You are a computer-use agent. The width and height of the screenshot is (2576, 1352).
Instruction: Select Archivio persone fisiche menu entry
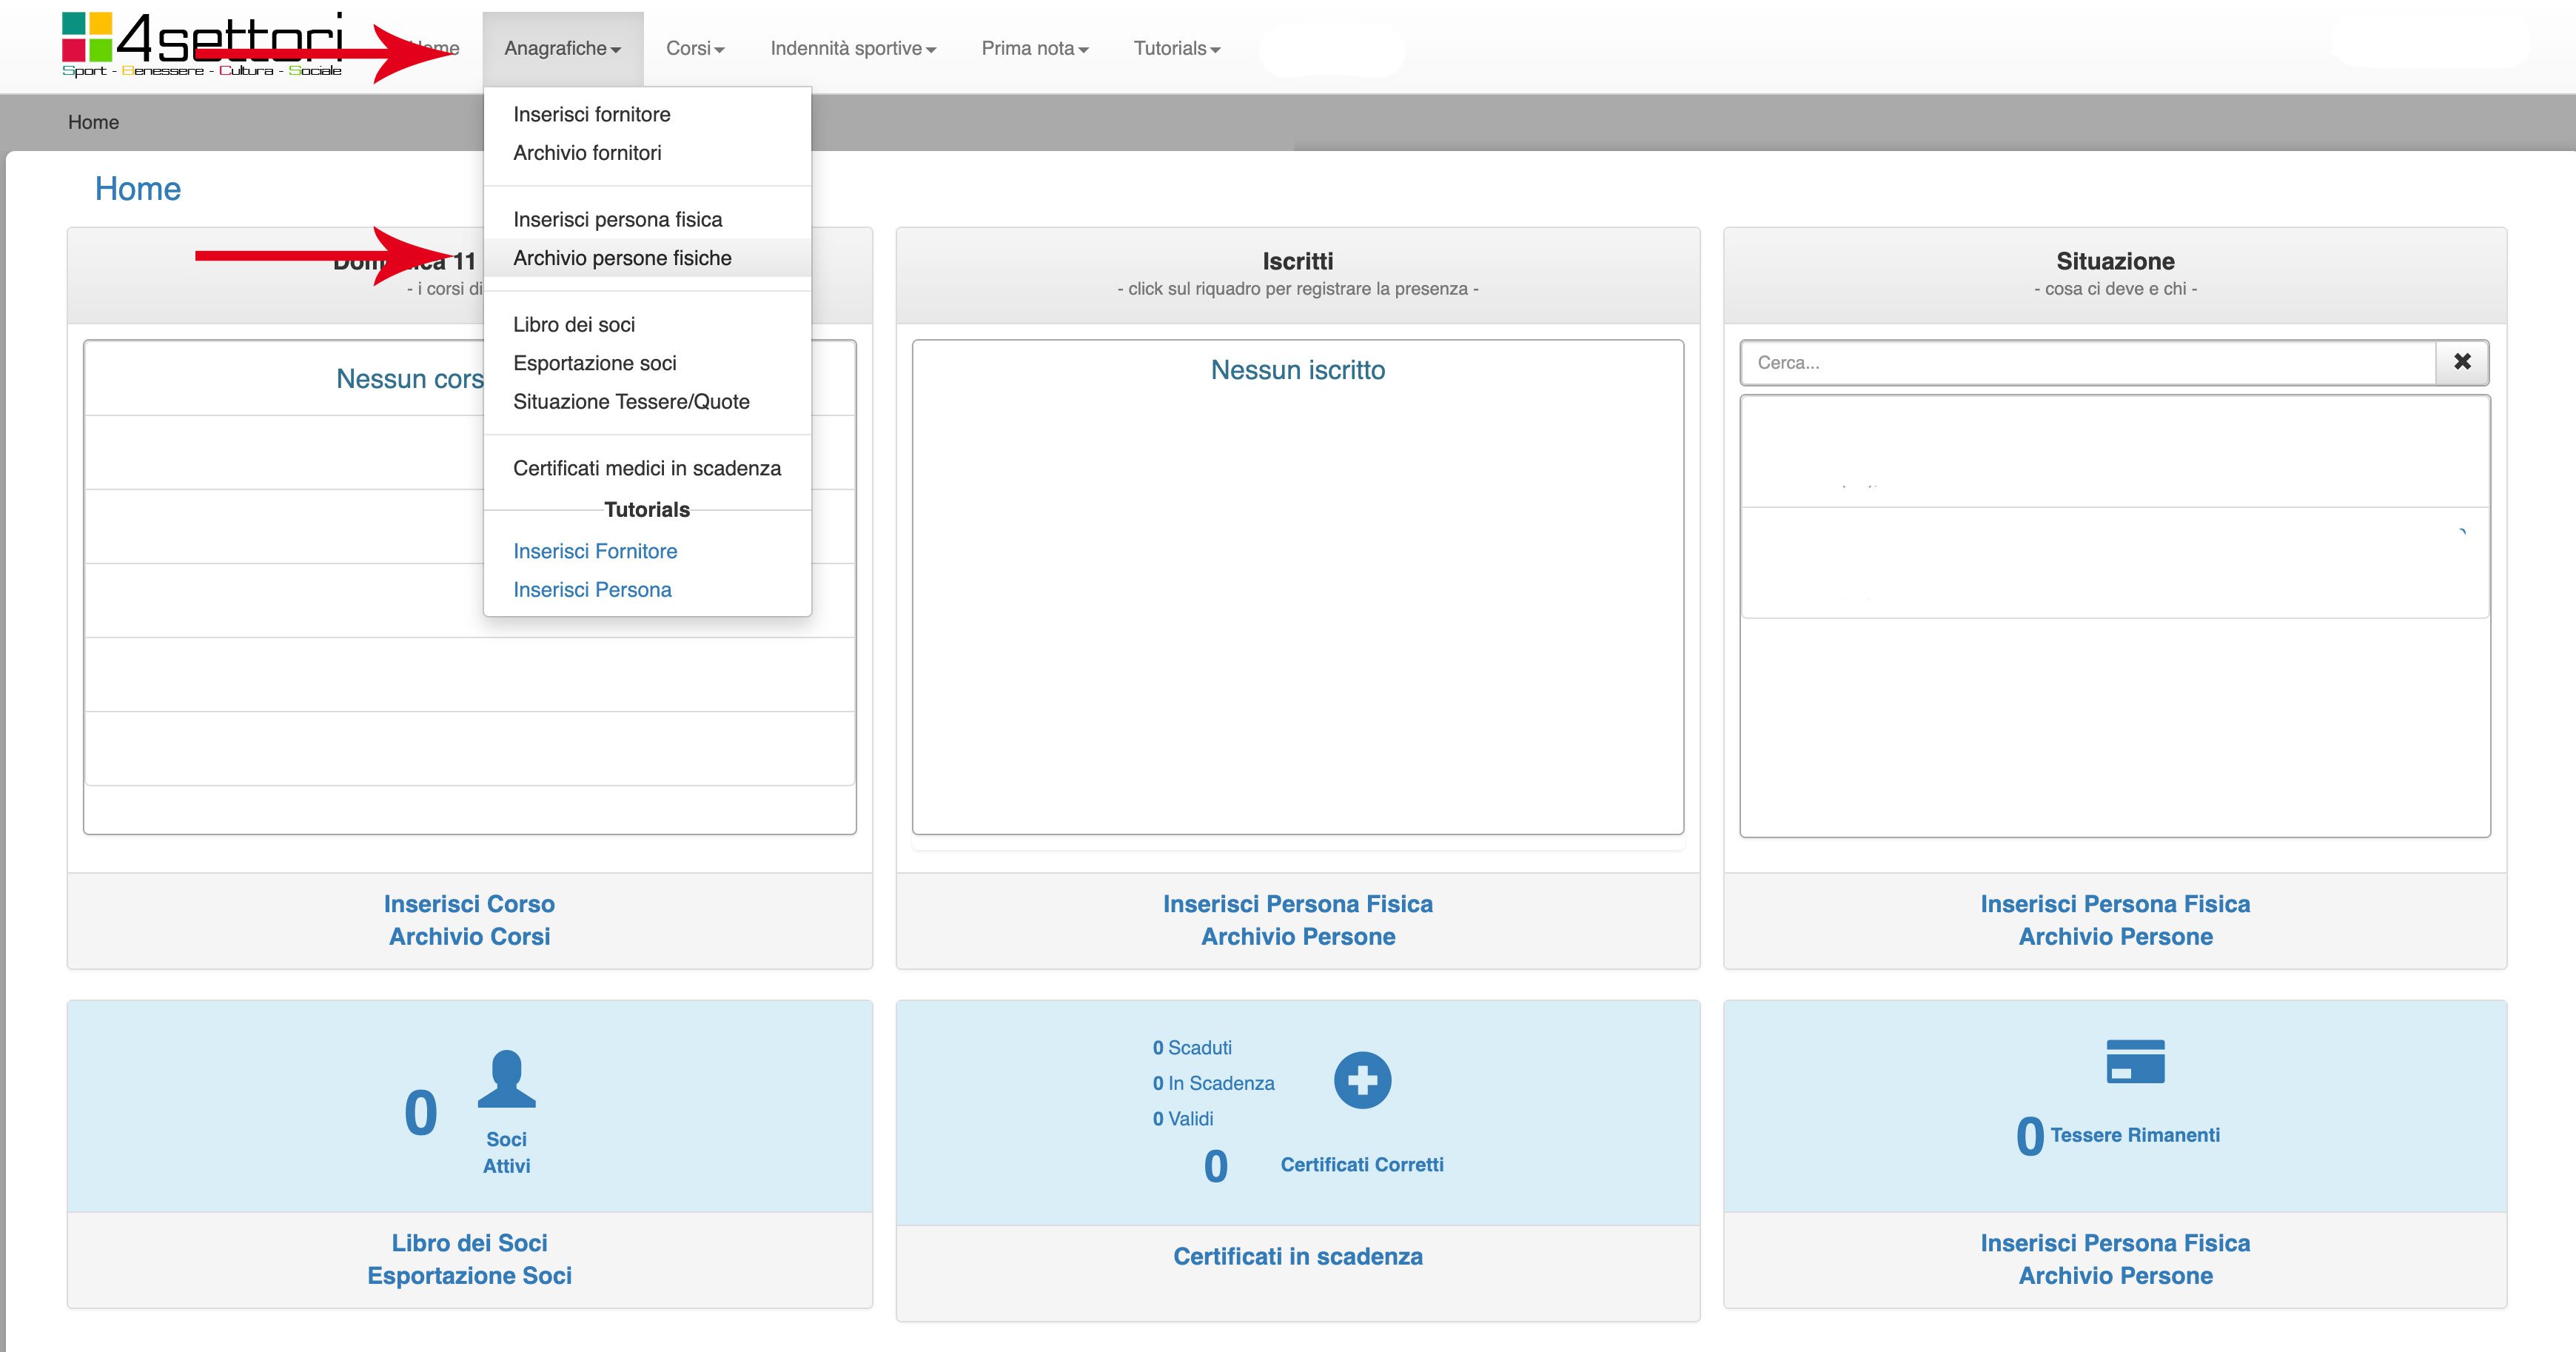click(x=622, y=258)
